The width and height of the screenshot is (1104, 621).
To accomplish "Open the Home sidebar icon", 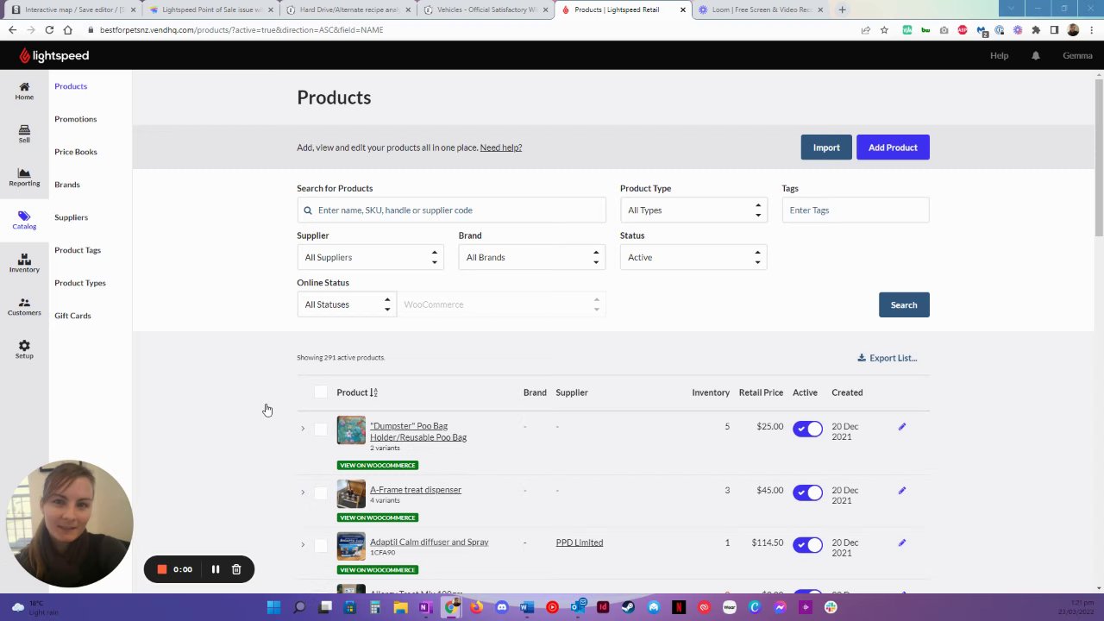I will click(x=24, y=91).
